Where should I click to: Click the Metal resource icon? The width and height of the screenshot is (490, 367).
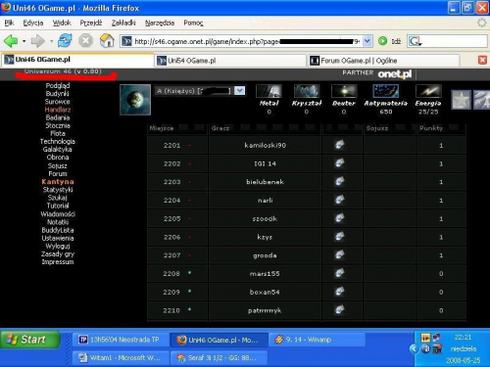(269, 91)
